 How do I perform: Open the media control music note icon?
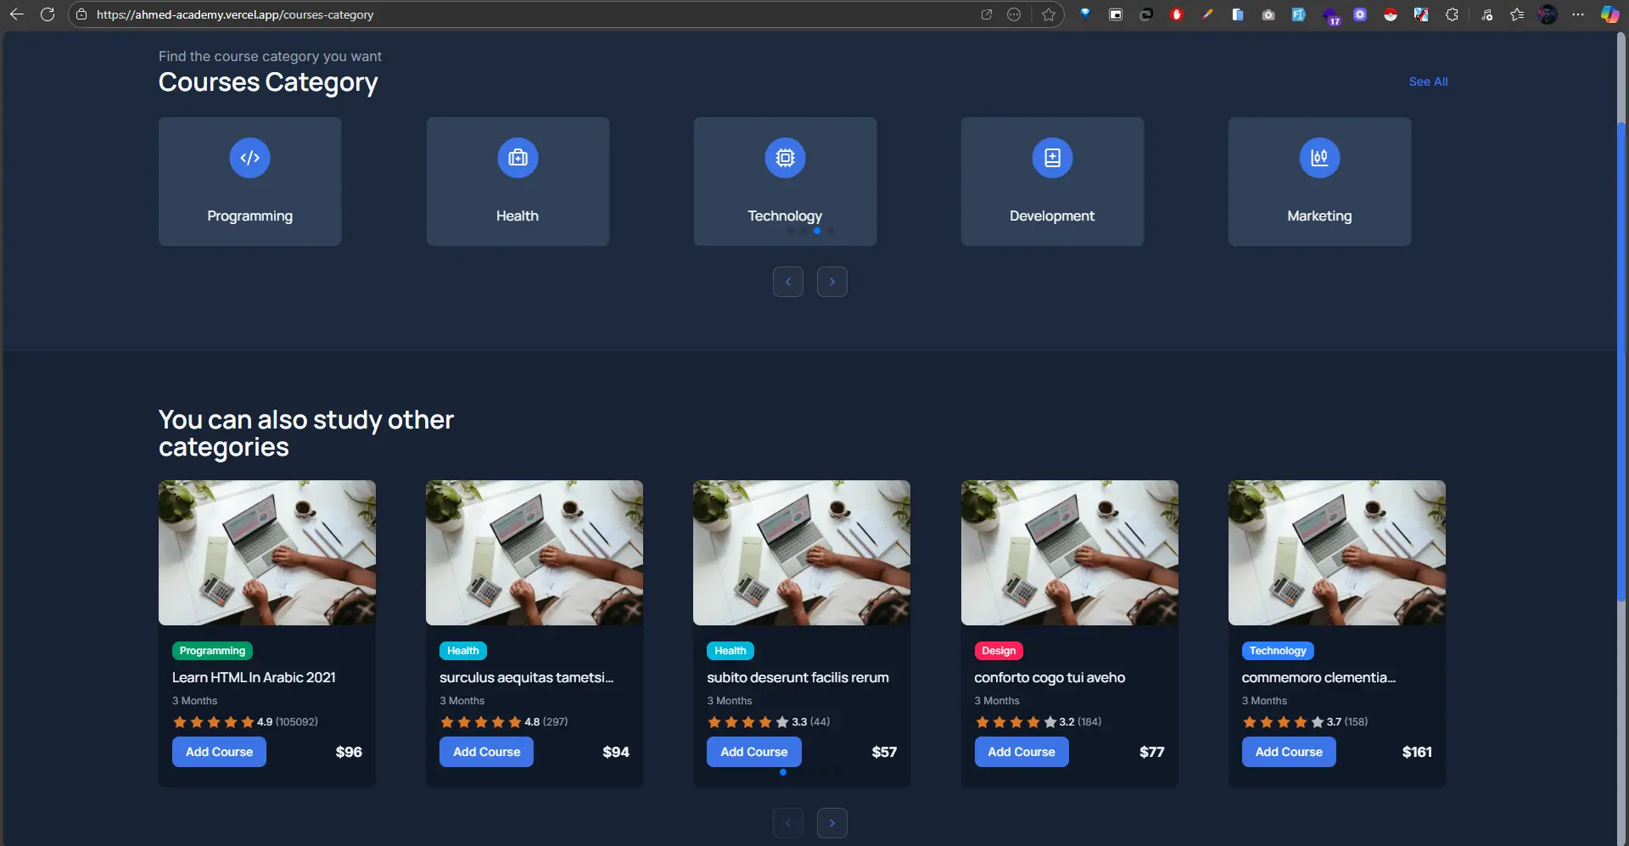[1486, 14]
